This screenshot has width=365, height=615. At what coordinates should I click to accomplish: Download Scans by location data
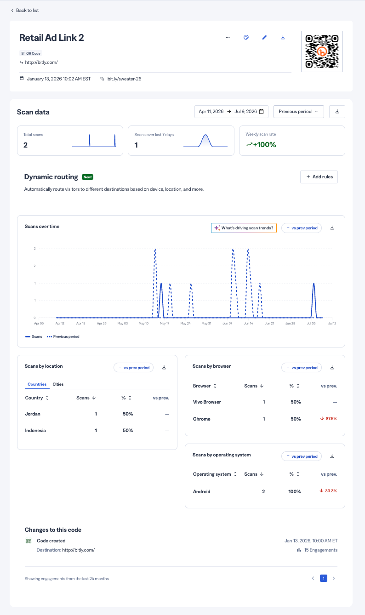pyautogui.click(x=164, y=367)
